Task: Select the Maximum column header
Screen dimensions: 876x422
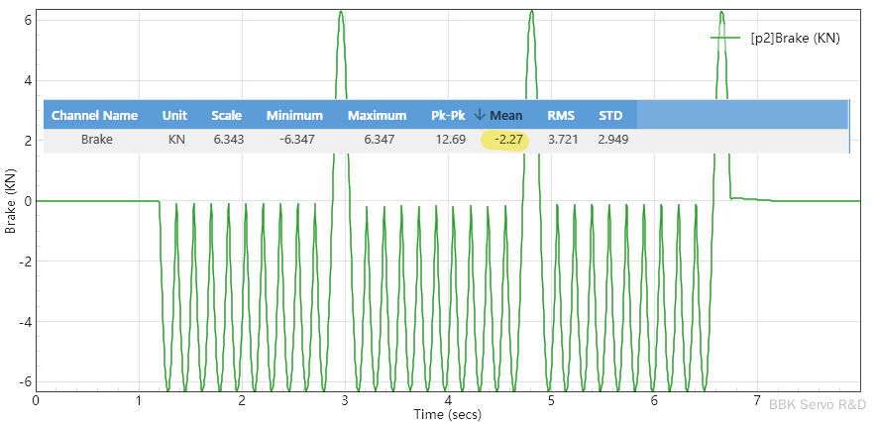Action: [377, 115]
